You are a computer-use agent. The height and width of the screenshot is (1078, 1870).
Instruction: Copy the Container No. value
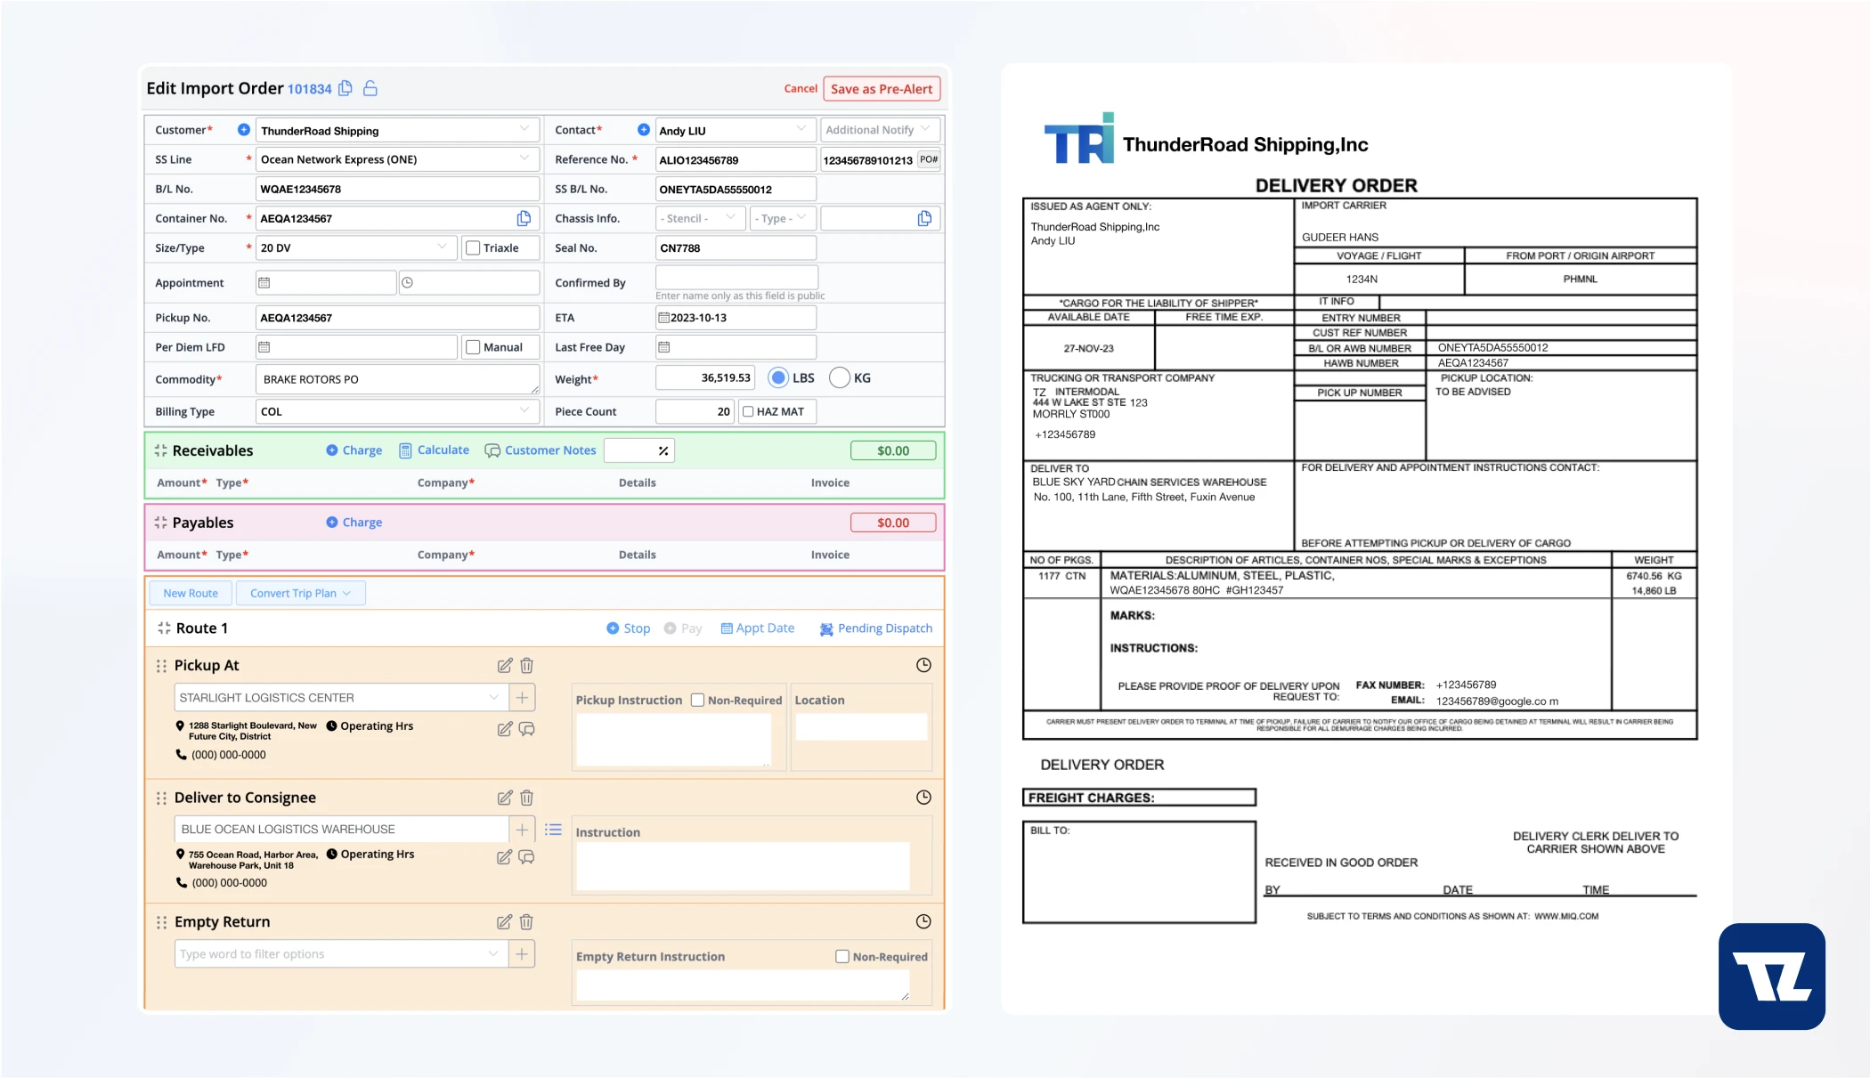[x=524, y=218]
